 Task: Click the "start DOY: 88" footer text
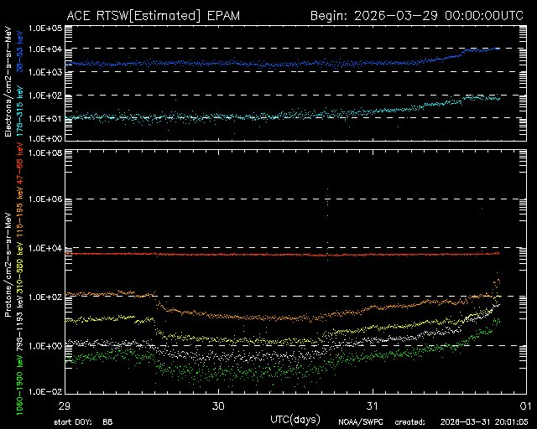point(84,422)
